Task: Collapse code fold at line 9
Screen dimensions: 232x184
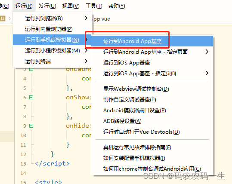Action: tap(31, 126)
